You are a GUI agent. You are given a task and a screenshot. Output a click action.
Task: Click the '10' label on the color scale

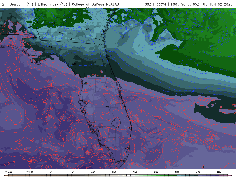pos(72,172)
